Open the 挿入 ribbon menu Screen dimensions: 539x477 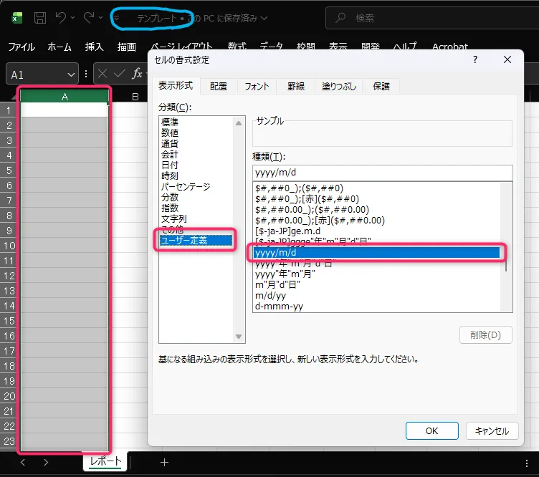click(x=95, y=47)
